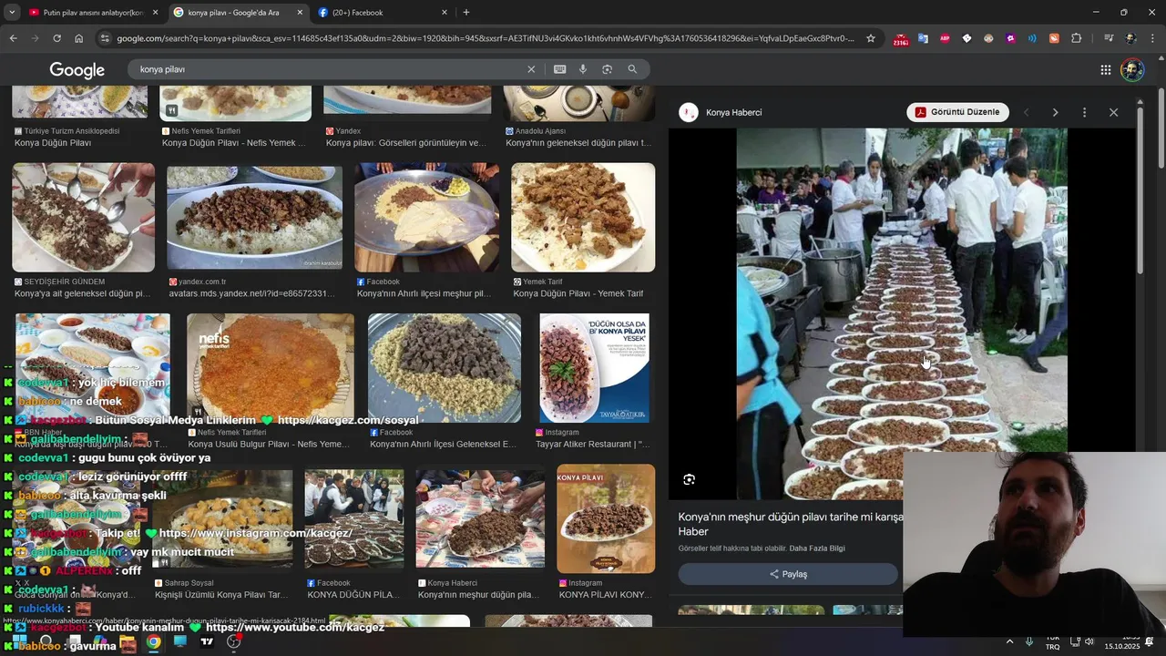
Task: Open the Tayyar Atiker Restaurant Instagram image
Action: (x=594, y=368)
